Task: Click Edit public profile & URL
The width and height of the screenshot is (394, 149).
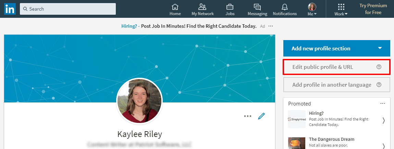Action: coord(322,67)
